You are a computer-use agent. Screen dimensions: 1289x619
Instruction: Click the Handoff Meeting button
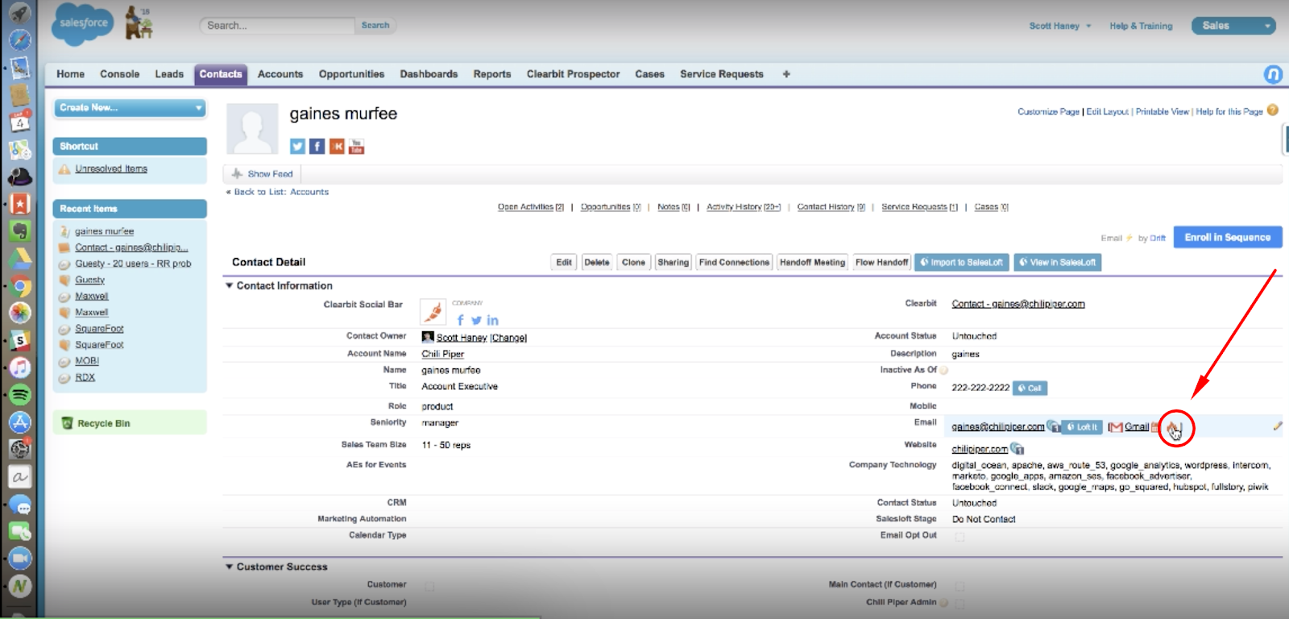812,262
